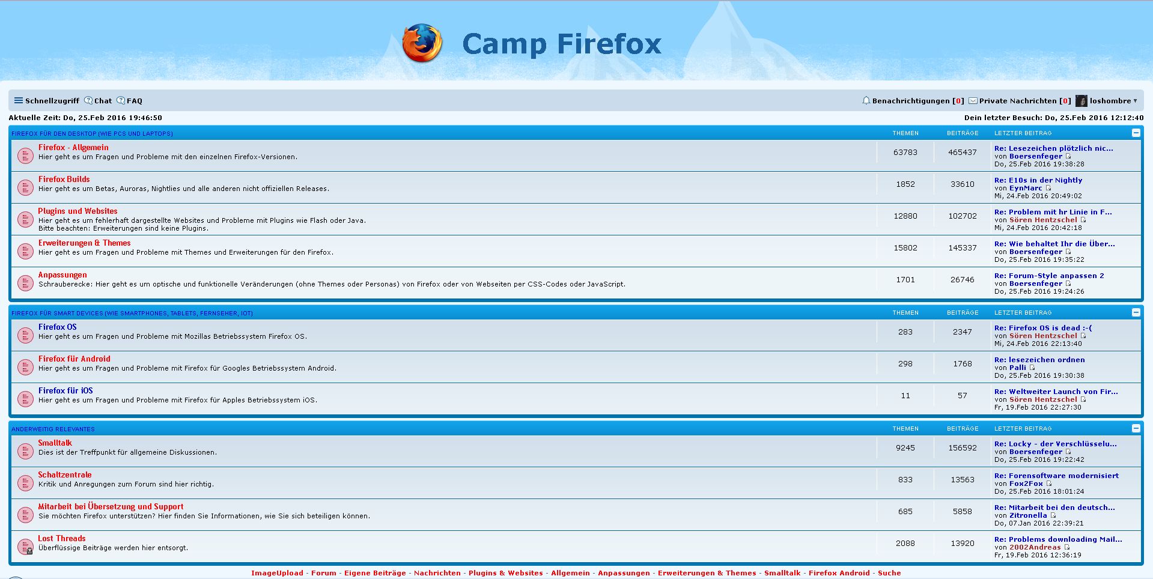The image size is (1153, 579).
Task: Open last post Re: Firefox OS is dead
Action: click(x=1043, y=328)
